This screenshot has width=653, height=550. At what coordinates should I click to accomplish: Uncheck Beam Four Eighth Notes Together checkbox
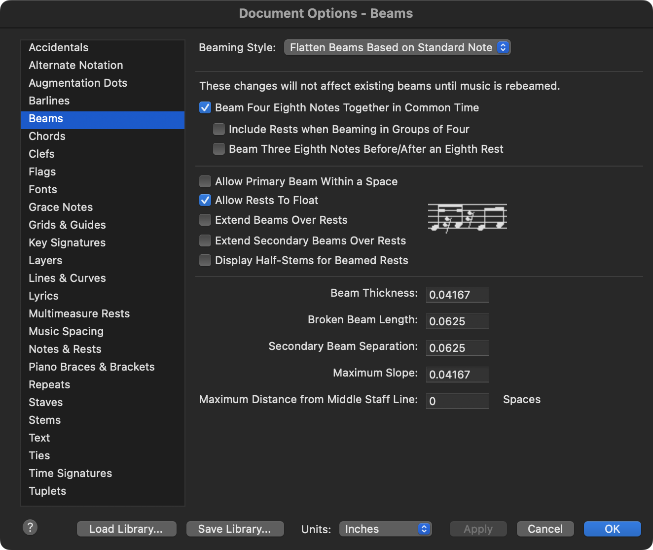tap(205, 108)
